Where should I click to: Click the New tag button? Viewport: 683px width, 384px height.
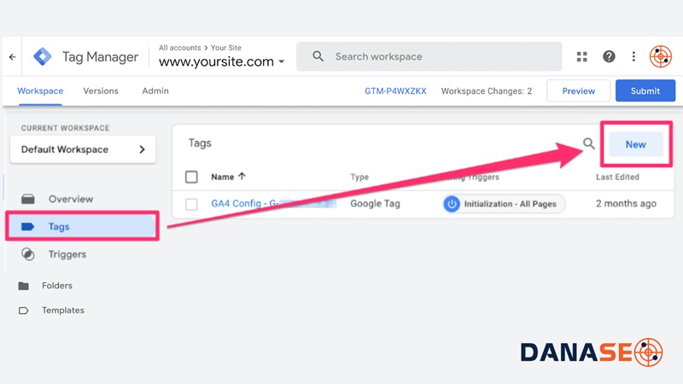(635, 144)
